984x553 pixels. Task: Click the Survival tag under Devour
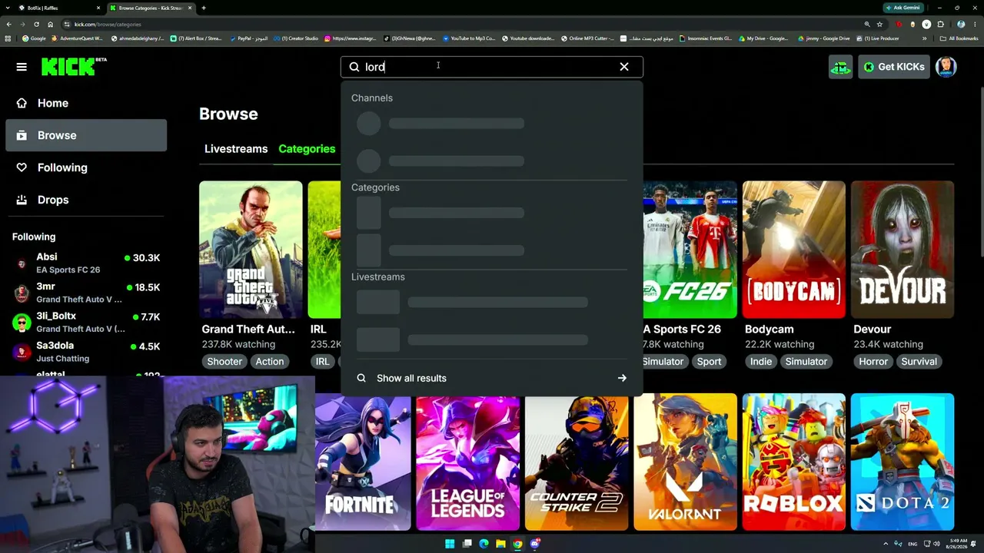pos(919,362)
